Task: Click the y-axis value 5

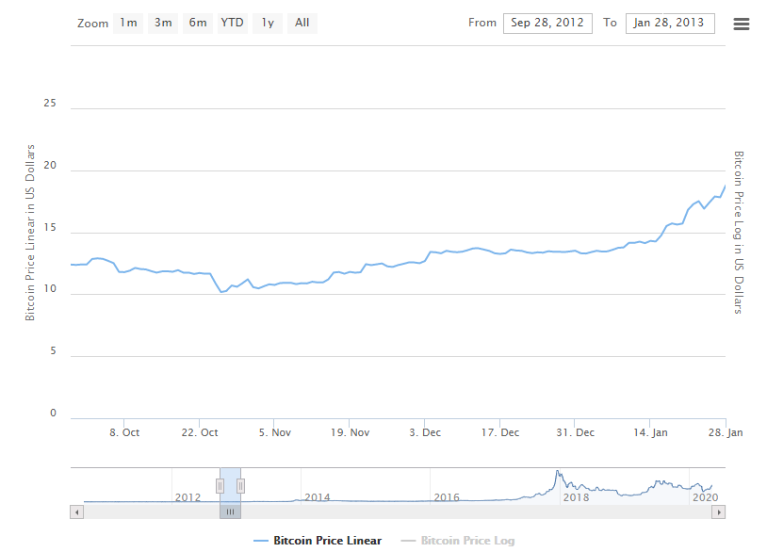Action: [x=53, y=350]
